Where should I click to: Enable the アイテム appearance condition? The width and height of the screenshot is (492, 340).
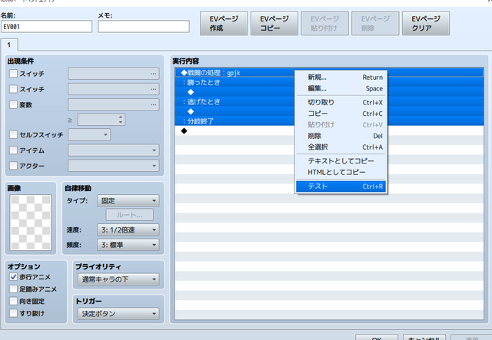pos(13,150)
